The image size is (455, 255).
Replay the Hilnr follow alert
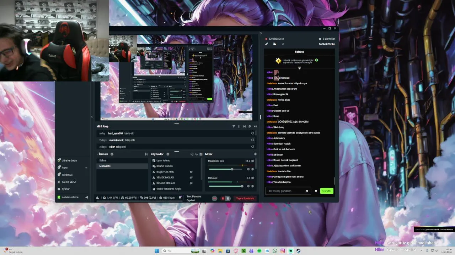(252, 147)
